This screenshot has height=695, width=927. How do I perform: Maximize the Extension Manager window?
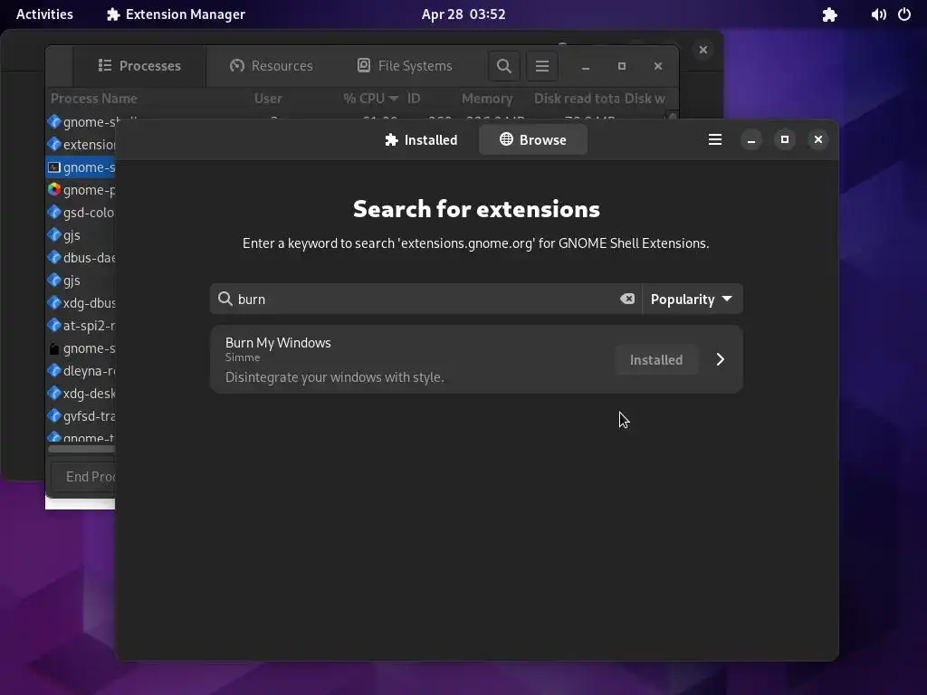click(785, 140)
